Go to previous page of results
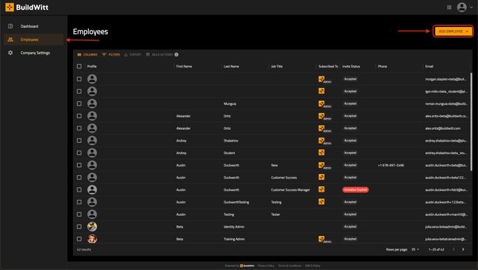Viewport: 478px width, 270px height. [454, 249]
